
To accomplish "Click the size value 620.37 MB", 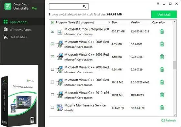I will coord(118,31).
